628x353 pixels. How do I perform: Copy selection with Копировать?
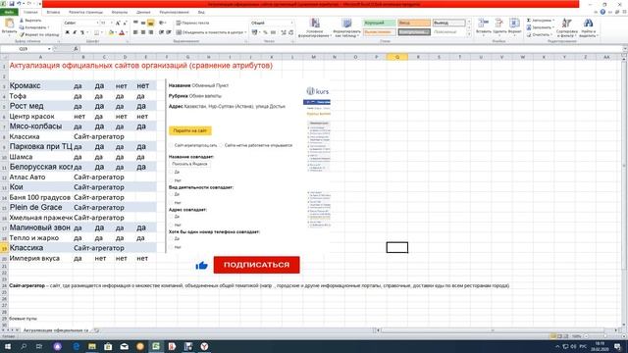pos(33,27)
